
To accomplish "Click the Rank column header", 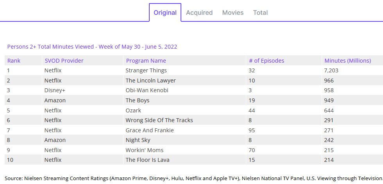I will pos(14,61).
